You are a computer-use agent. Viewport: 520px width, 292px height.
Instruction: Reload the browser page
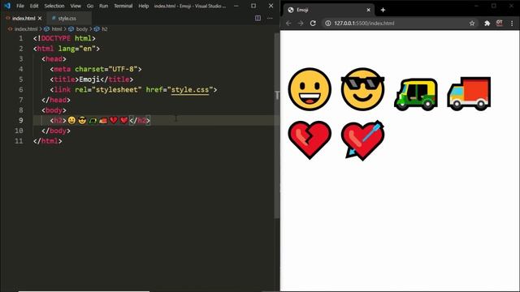click(313, 24)
